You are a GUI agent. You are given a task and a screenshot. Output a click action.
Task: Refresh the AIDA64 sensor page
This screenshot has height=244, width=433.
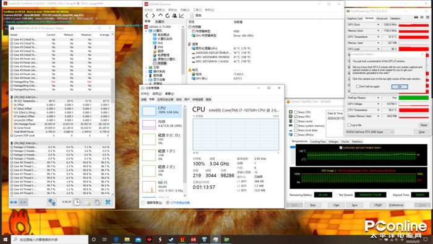point(168,15)
